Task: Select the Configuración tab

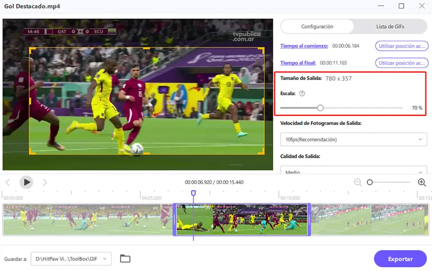Action: [x=317, y=26]
